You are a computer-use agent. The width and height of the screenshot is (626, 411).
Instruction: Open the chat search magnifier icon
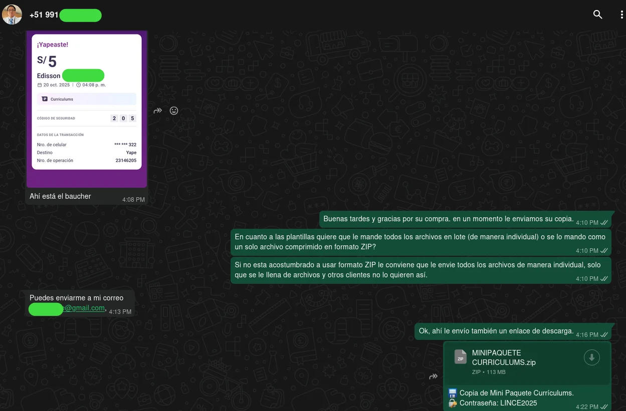point(597,15)
